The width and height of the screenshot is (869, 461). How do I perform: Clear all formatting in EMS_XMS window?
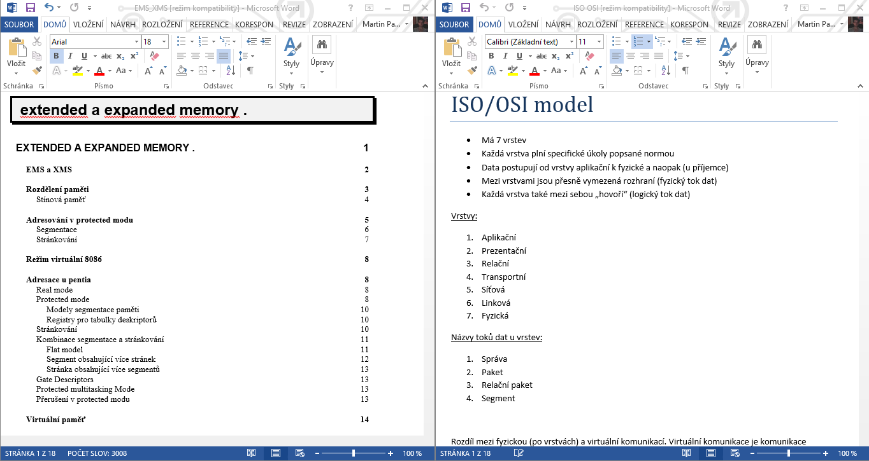[154, 56]
